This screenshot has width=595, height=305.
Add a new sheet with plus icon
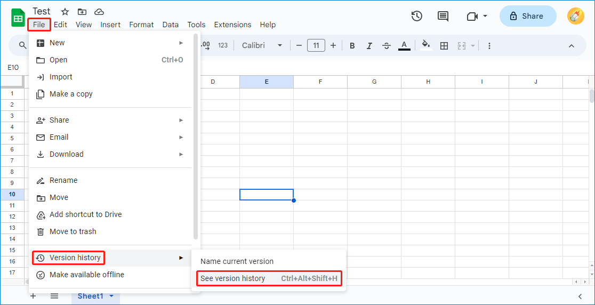click(33, 296)
